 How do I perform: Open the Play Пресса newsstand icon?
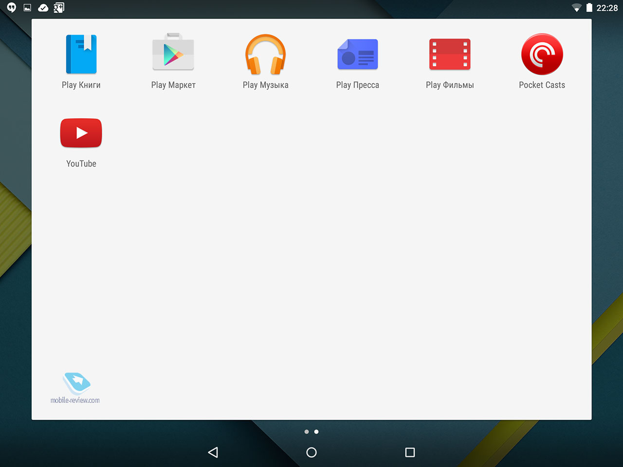(358, 54)
